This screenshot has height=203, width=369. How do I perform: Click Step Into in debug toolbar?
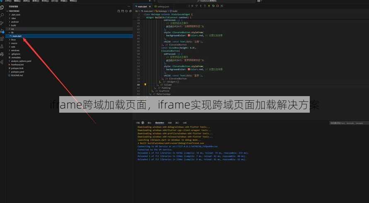[x=201, y=6]
